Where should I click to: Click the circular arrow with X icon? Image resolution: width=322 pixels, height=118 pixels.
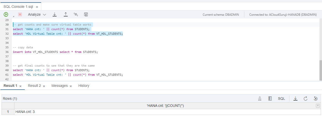[x=315, y=99]
